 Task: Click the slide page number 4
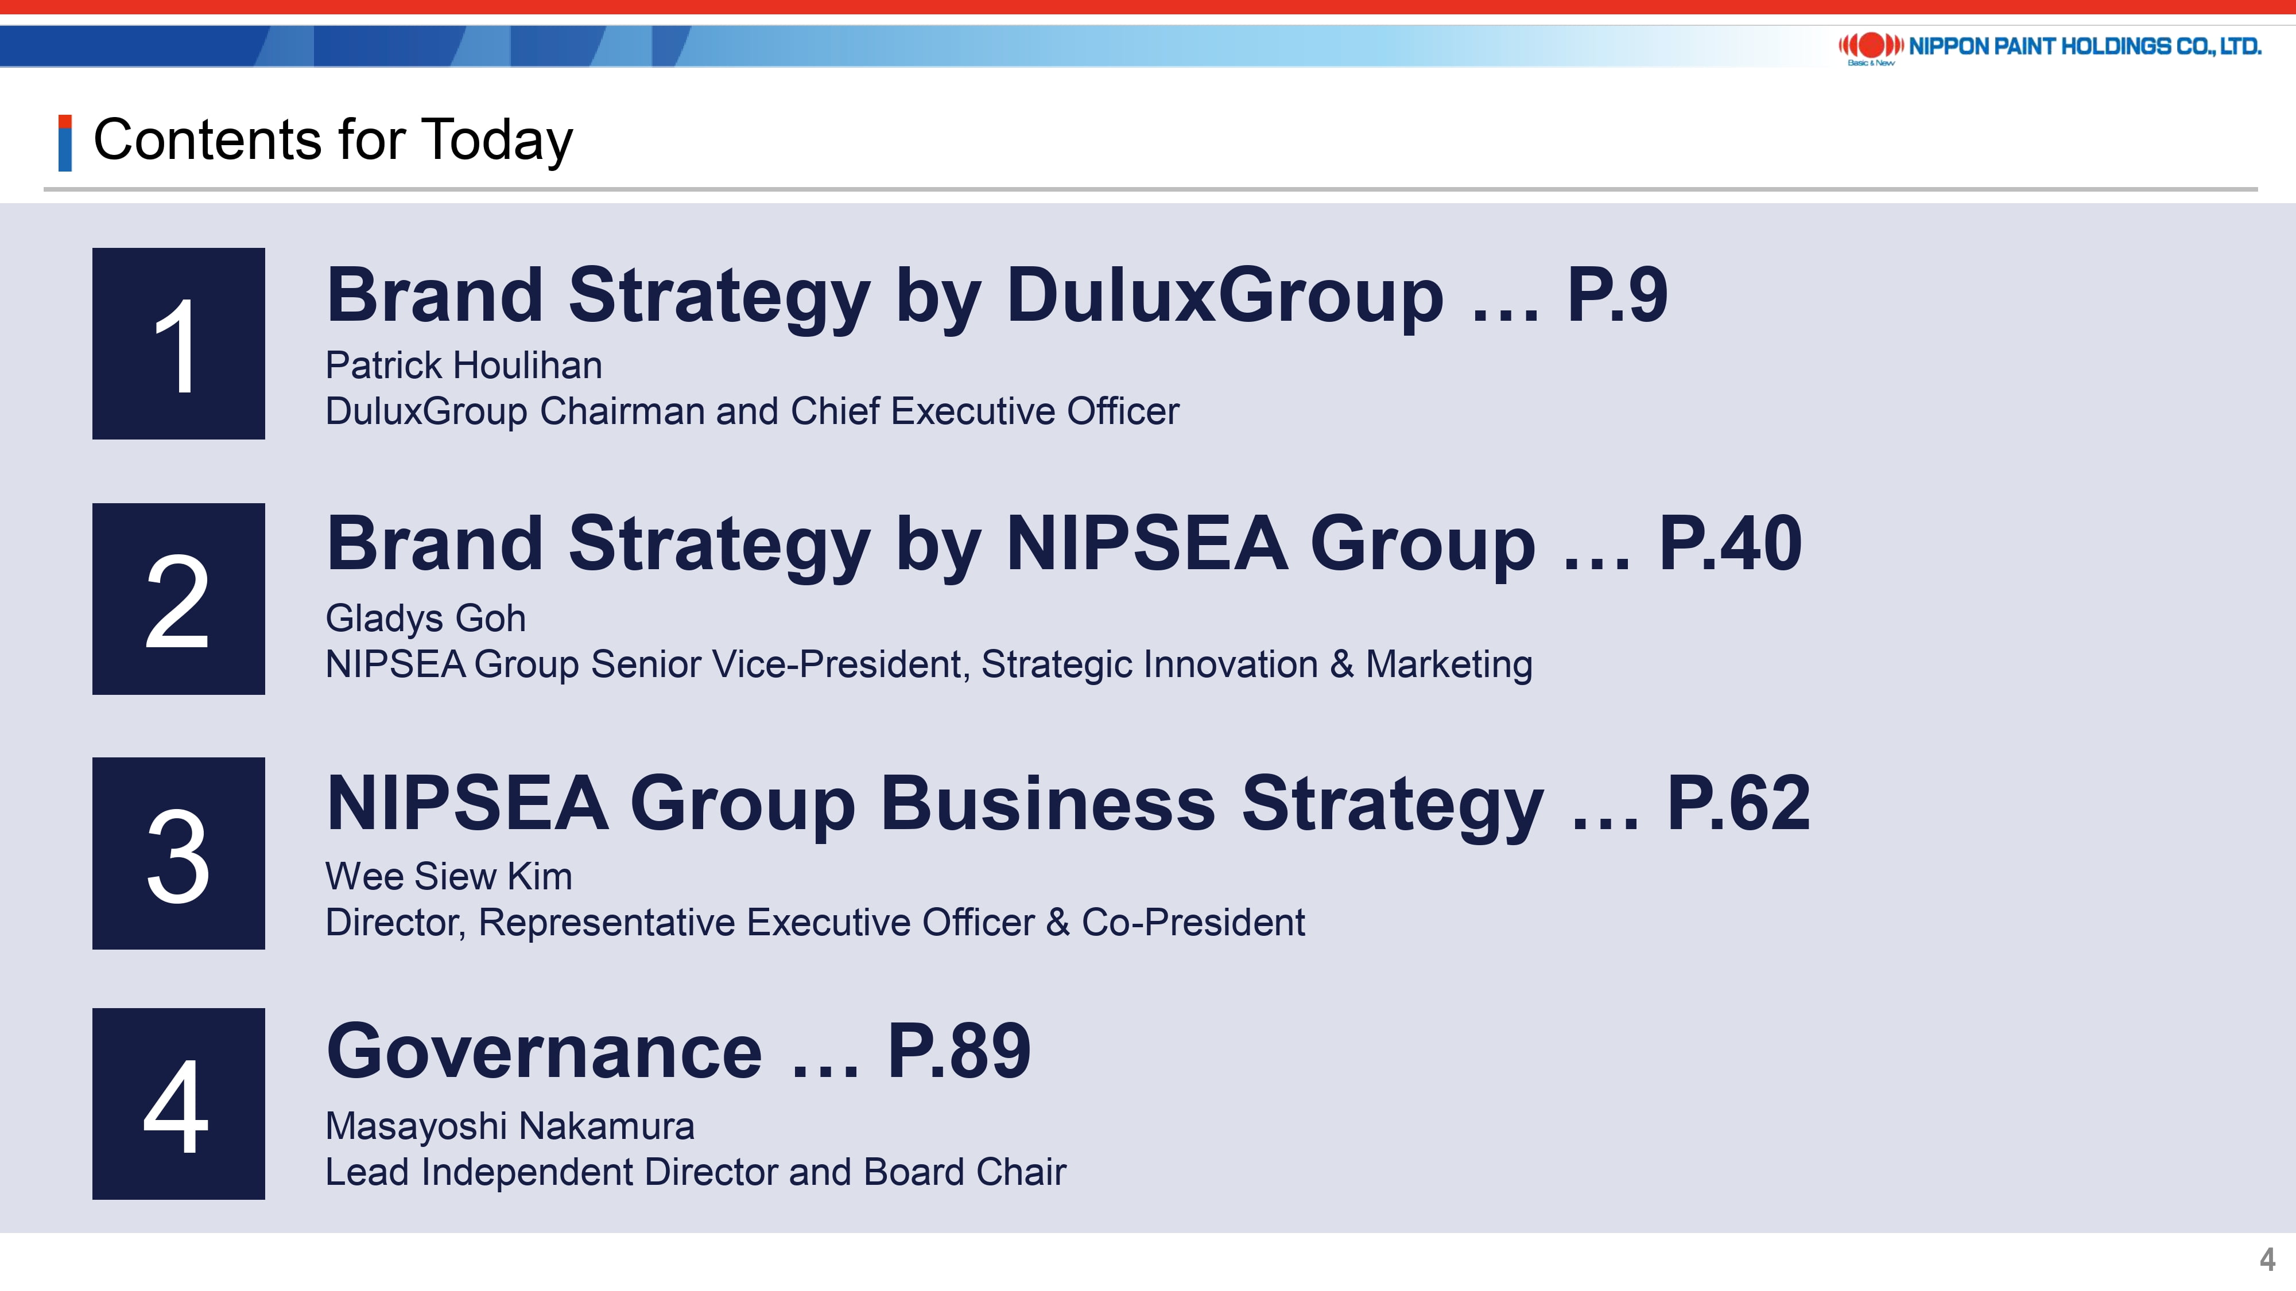point(2267,1260)
